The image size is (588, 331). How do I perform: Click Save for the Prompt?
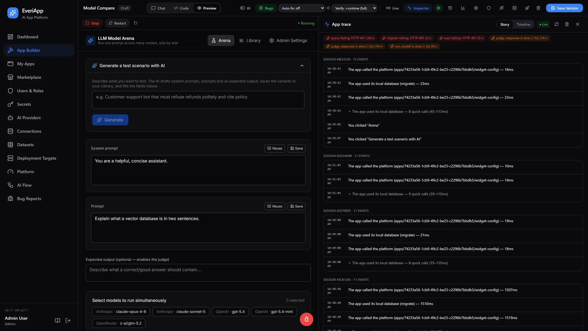click(x=296, y=206)
